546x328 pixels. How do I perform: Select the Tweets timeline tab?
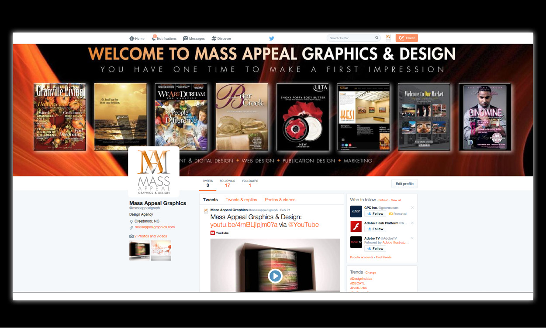coord(210,200)
